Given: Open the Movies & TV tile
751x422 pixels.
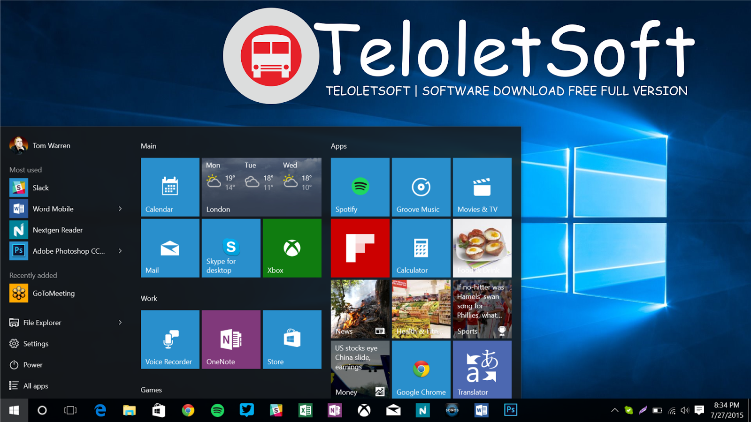Looking at the screenshot, I should 482,187.
